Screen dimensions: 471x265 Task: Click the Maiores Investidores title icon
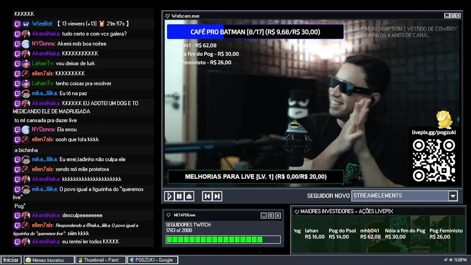pyautogui.click(x=296, y=211)
